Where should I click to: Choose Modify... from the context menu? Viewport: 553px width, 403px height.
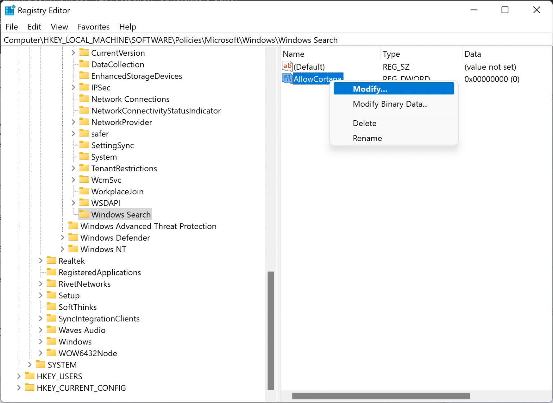pyautogui.click(x=394, y=89)
